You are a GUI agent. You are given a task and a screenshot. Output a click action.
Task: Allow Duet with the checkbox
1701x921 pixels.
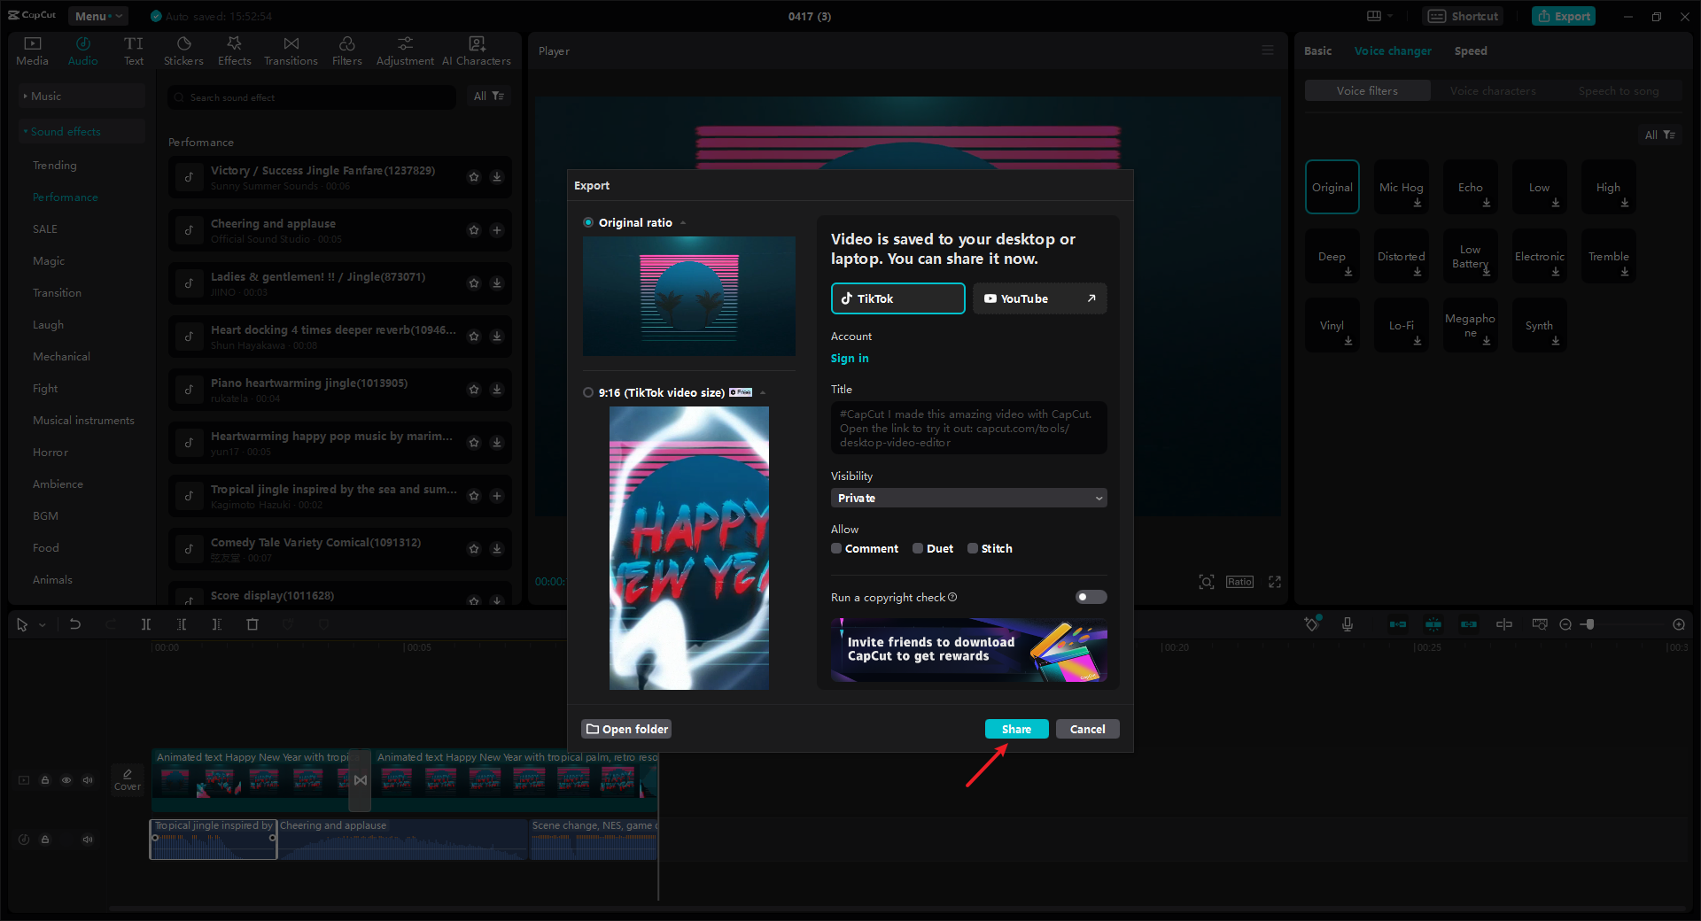pos(918,548)
